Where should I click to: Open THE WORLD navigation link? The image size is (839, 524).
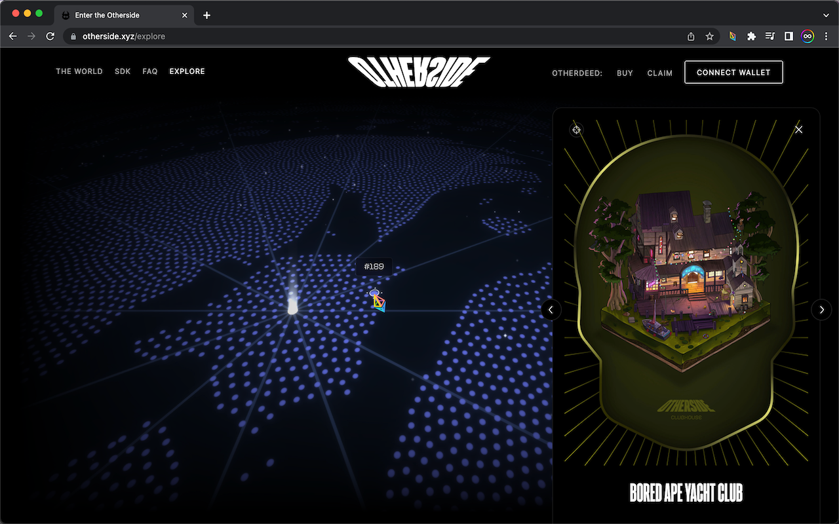pos(79,71)
